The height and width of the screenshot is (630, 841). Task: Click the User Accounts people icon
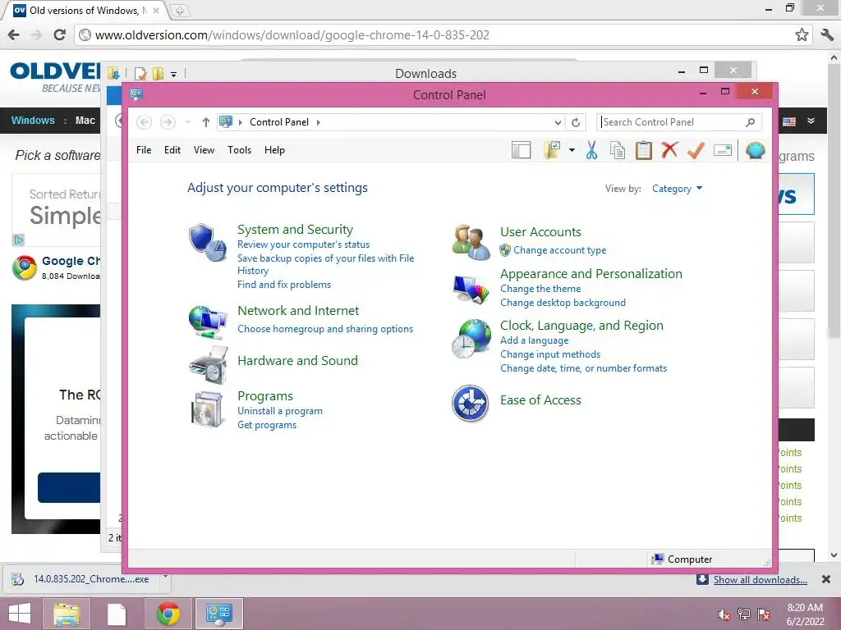tap(471, 242)
